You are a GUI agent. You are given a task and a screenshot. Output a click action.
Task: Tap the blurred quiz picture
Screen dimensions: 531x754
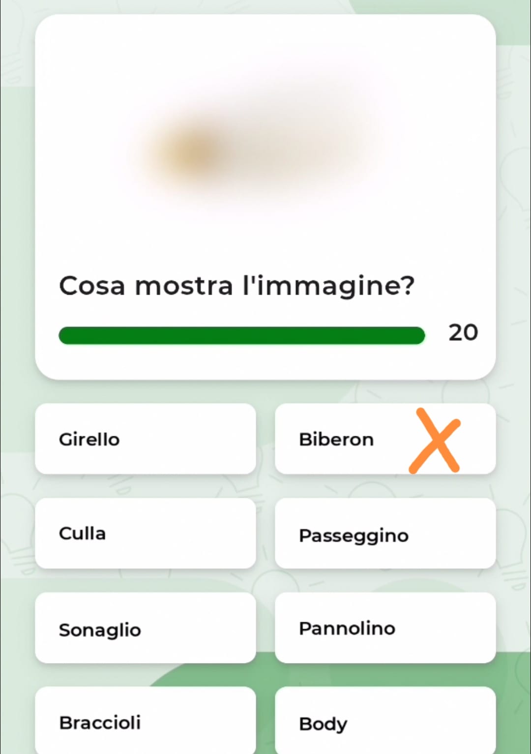coord(265,148)
